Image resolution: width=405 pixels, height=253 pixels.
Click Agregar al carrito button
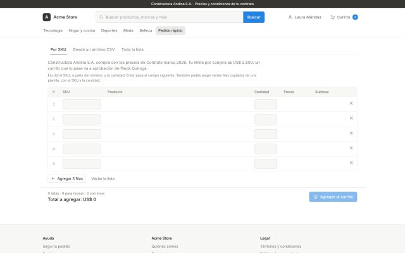[333, 197]
